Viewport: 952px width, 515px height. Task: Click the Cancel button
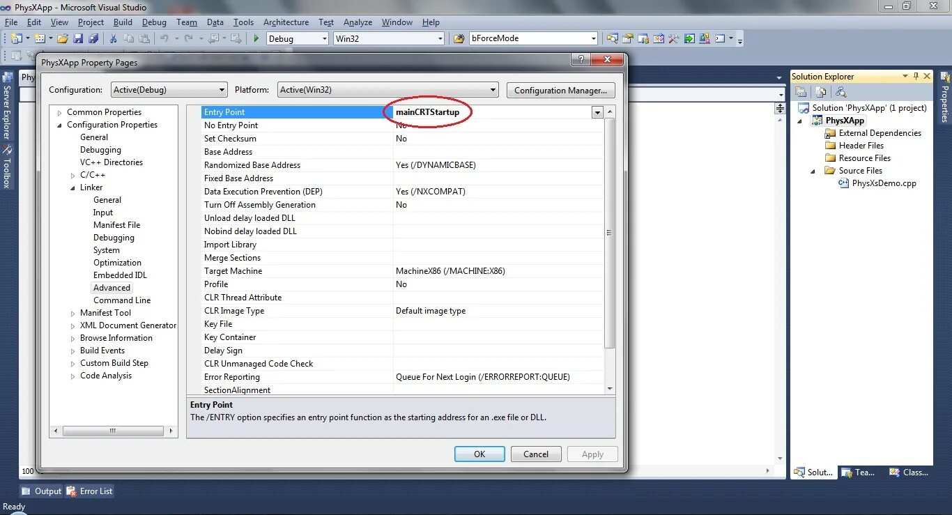click(536, 454)
